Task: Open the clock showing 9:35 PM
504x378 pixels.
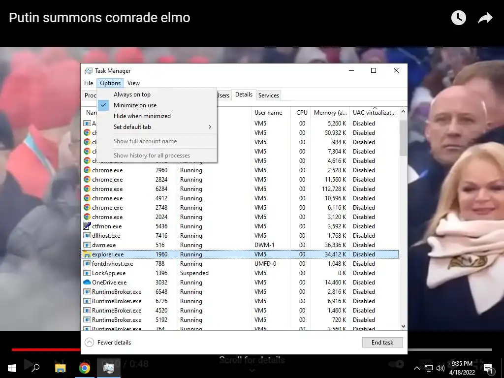Action: 462,368
